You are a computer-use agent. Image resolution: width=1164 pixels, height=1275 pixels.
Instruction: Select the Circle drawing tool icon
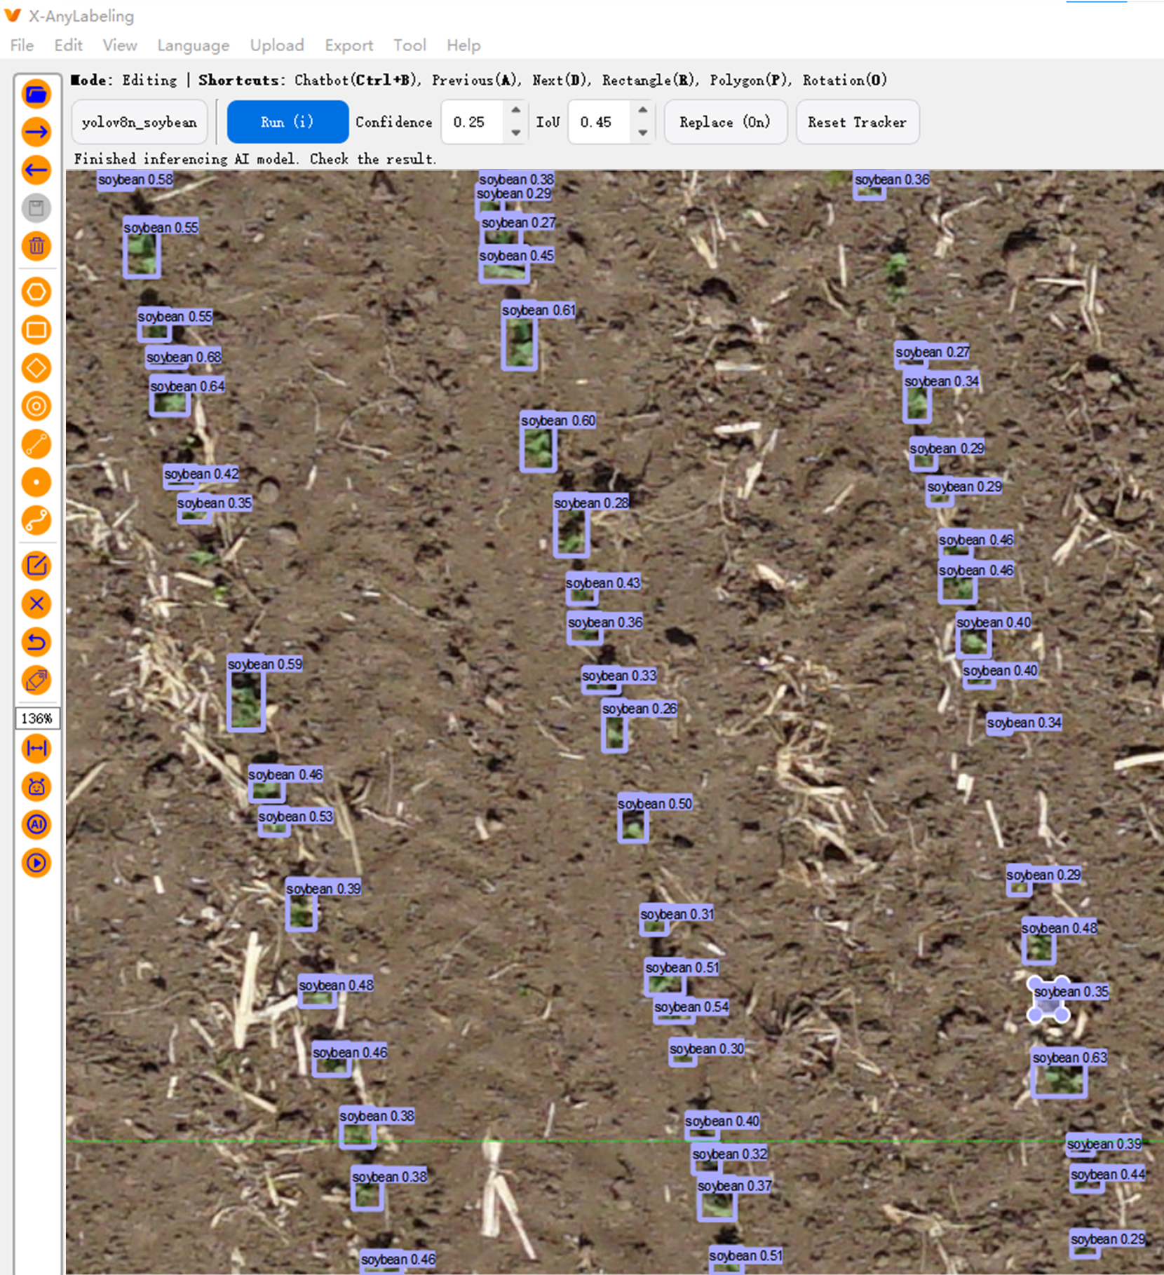tap(36, 406)
